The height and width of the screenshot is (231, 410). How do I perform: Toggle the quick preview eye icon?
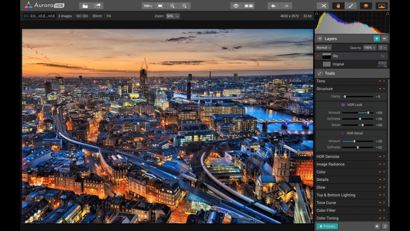point(236,6)
